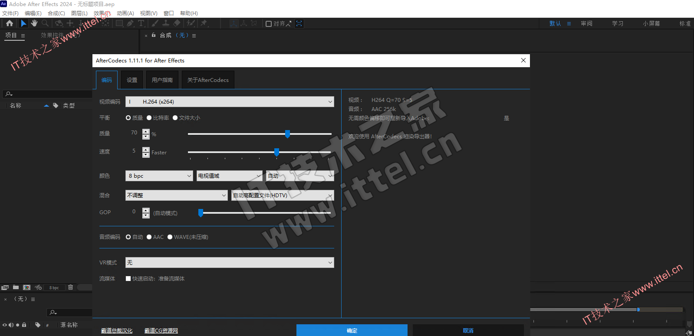Select the Brush tool
The height and width of the screenshot is (336, 694).
(155, 23)
